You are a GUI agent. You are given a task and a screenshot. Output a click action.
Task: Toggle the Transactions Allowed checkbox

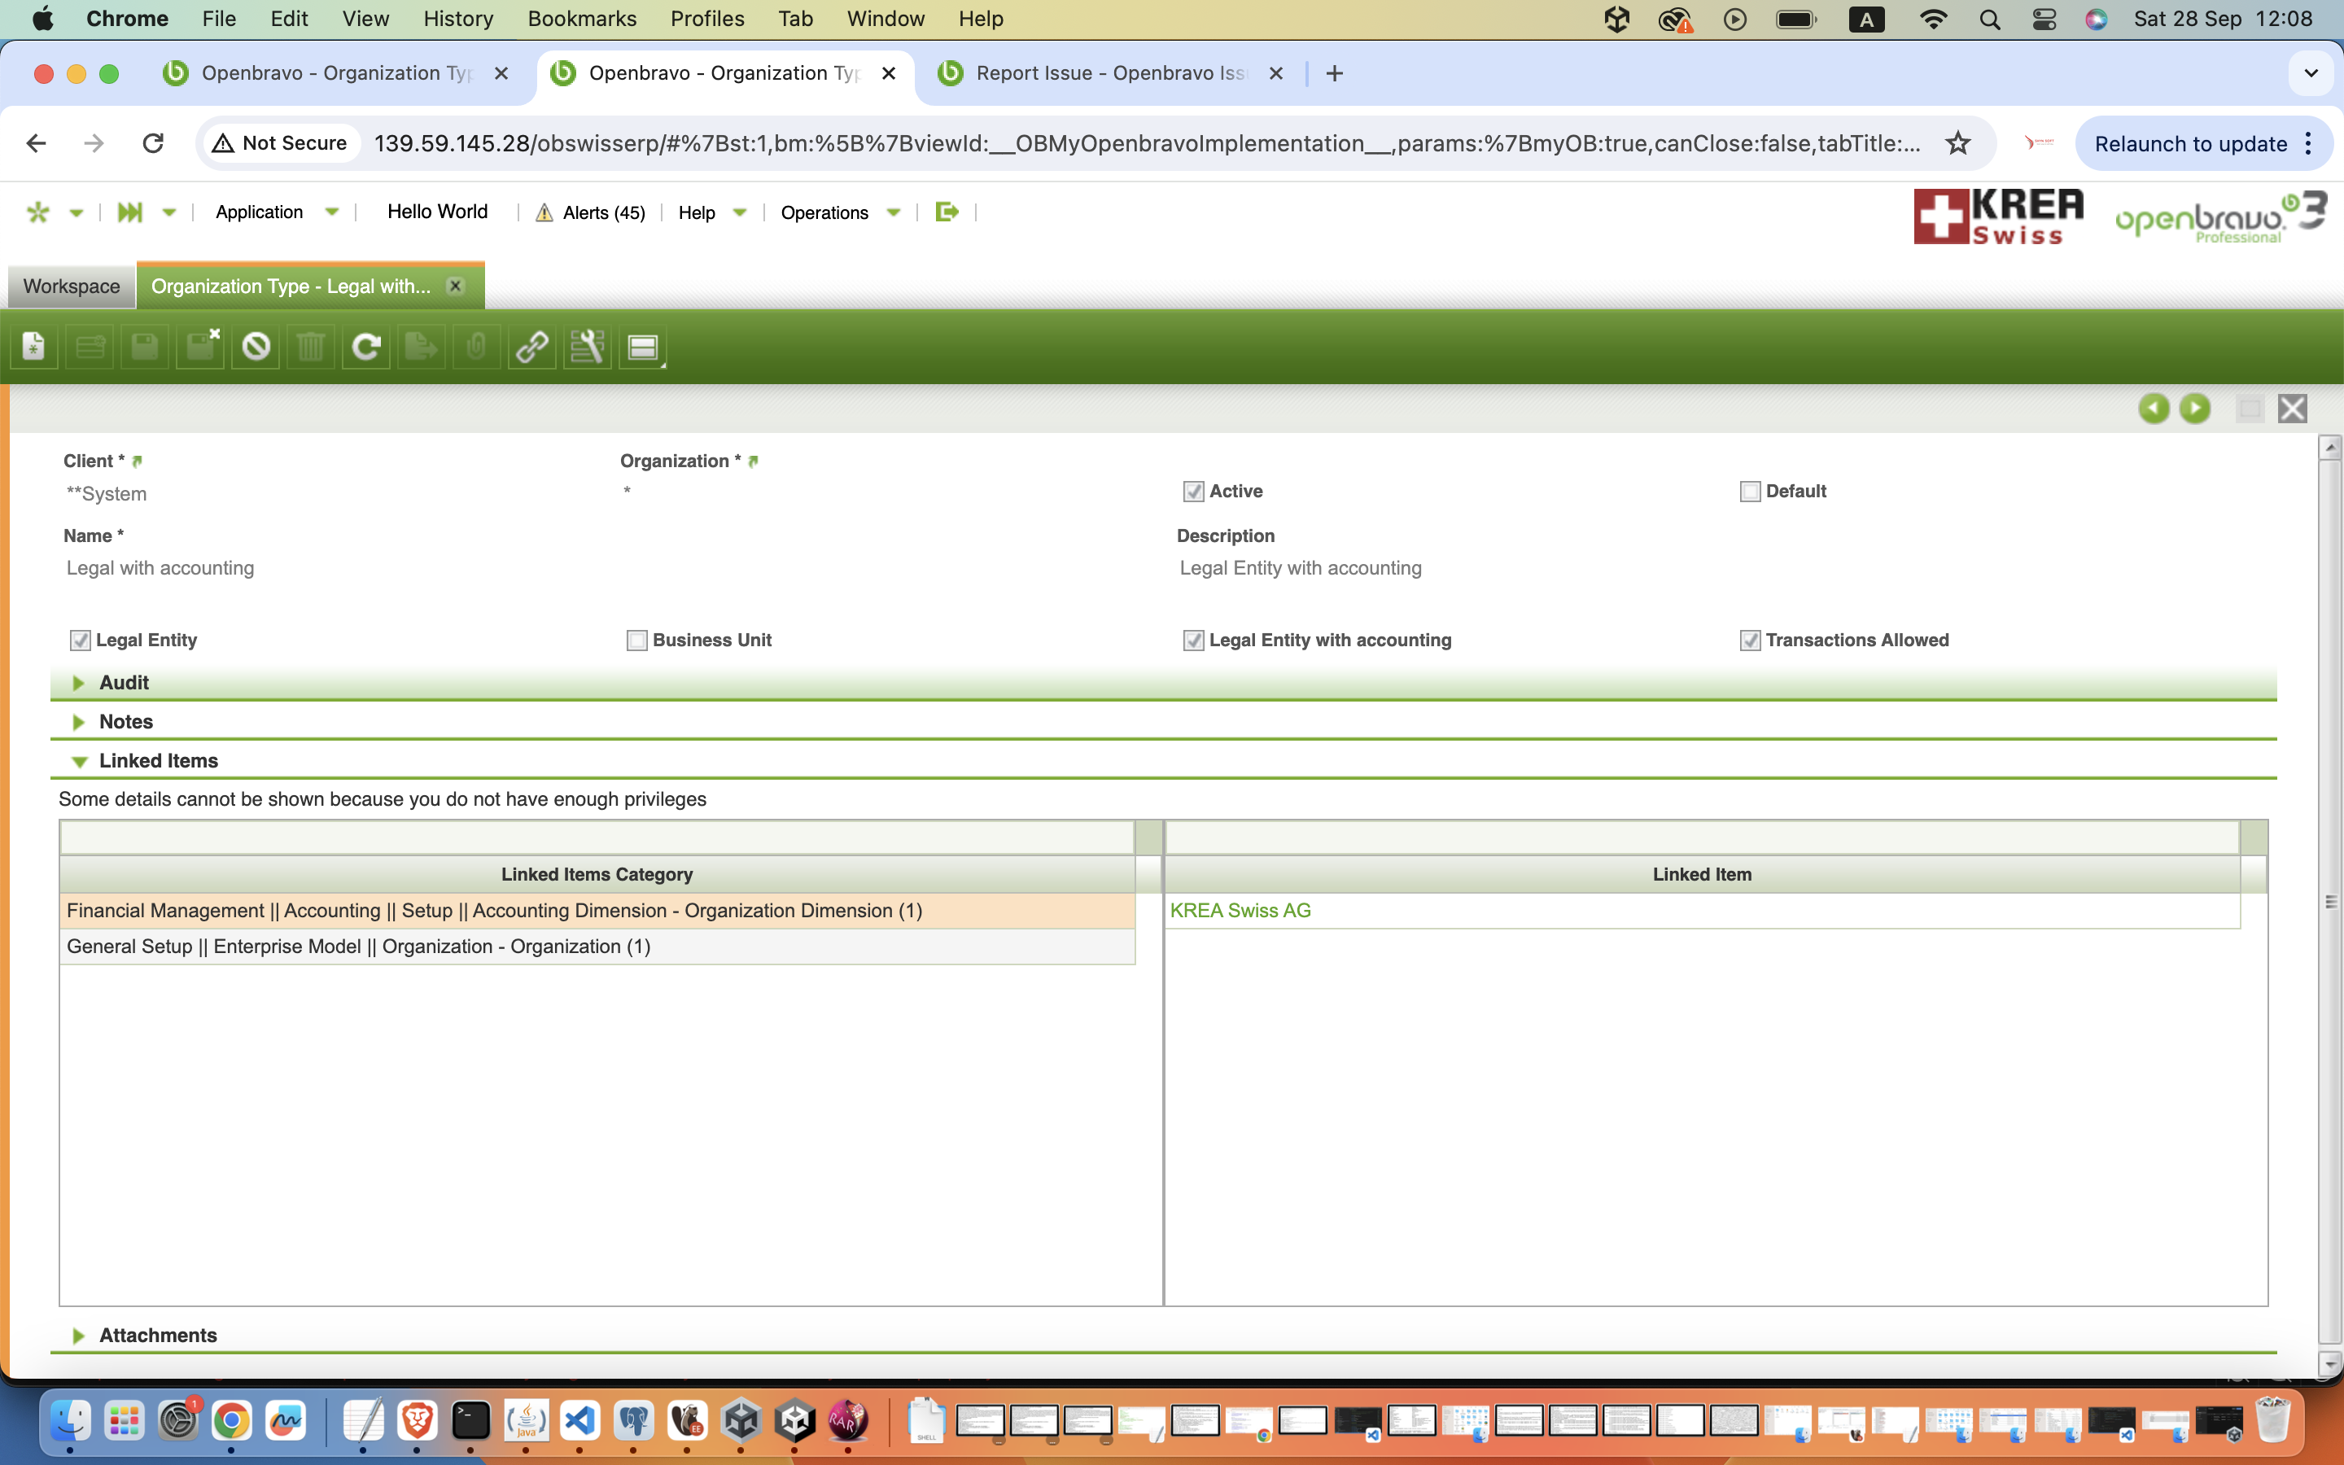(x=1749, y=641)
